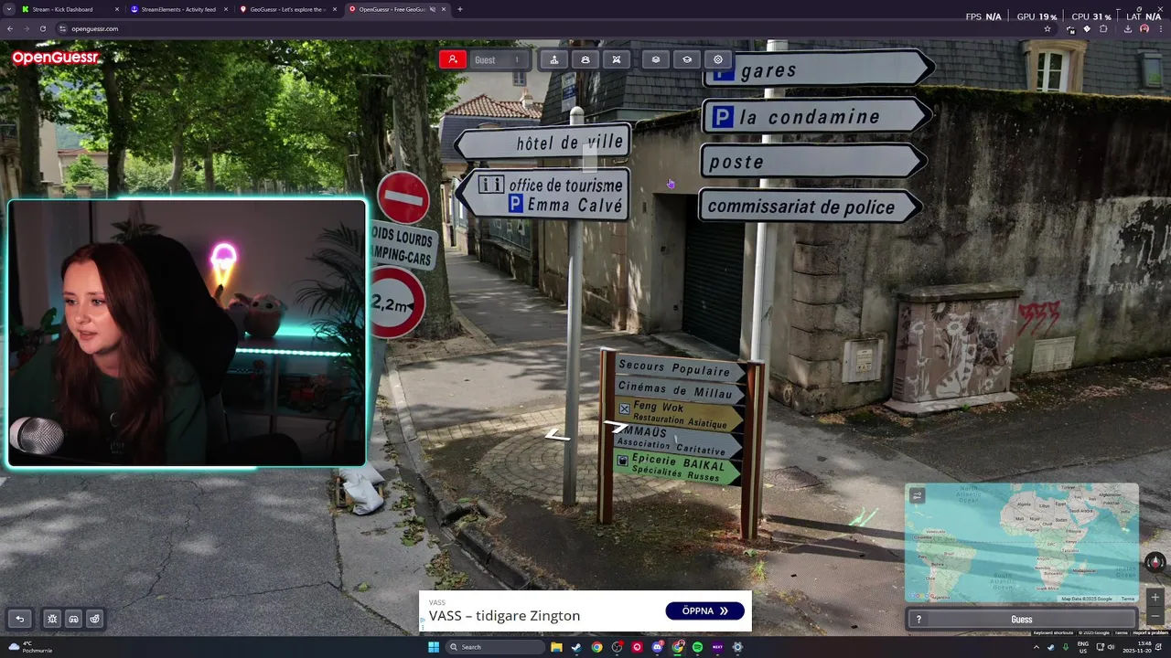Click Report a problem link
1171x658 pixels.
tap(1150, 632)
